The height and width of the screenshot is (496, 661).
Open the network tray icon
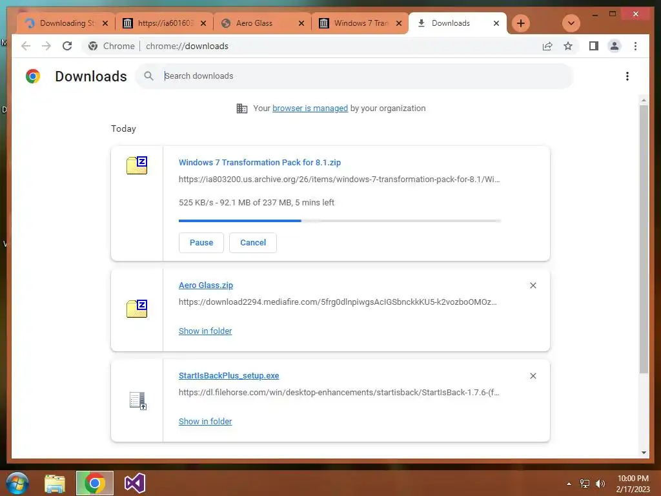tap(585, 484)
